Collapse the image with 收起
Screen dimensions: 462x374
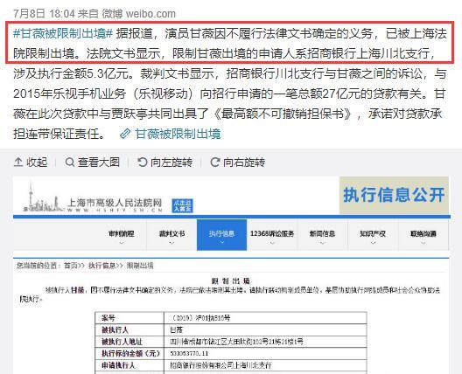31,163
